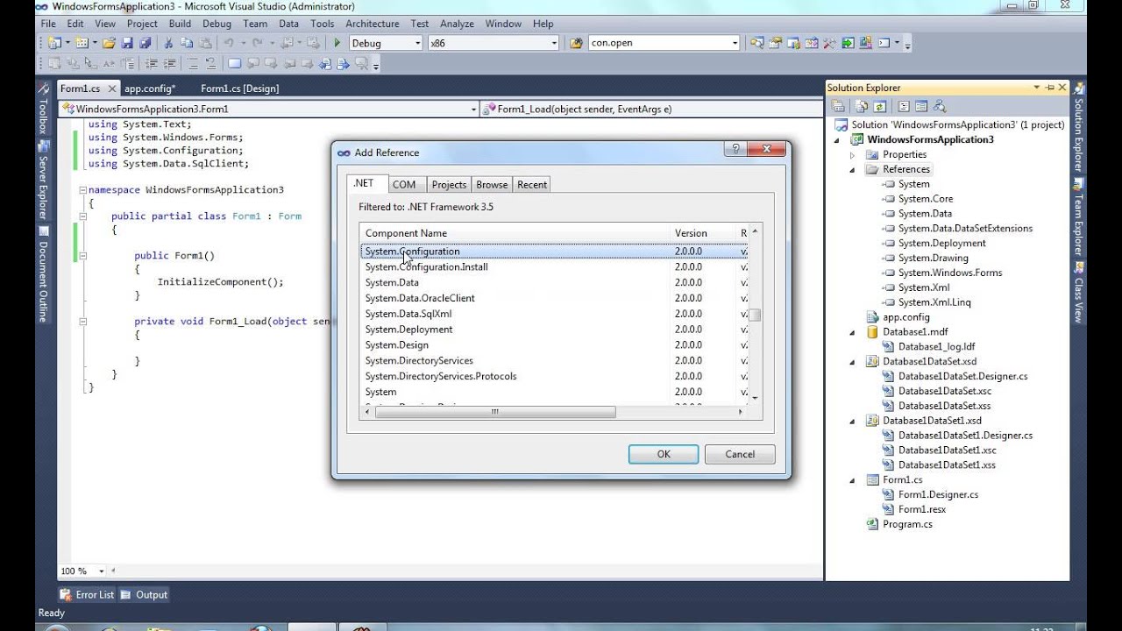1122x631 pixels.
Task: Switch to the Recent tab in Add Reference
Action: (x=532, y=185)
